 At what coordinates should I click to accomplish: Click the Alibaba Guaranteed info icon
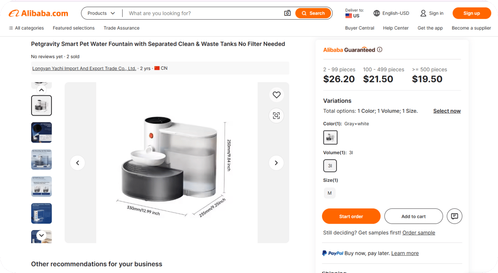point(380,50)
